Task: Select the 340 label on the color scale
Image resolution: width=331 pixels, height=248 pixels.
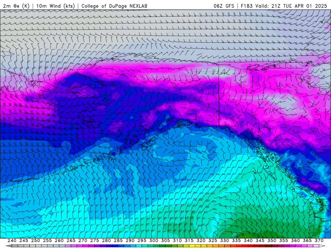Action: pos(248,241)
